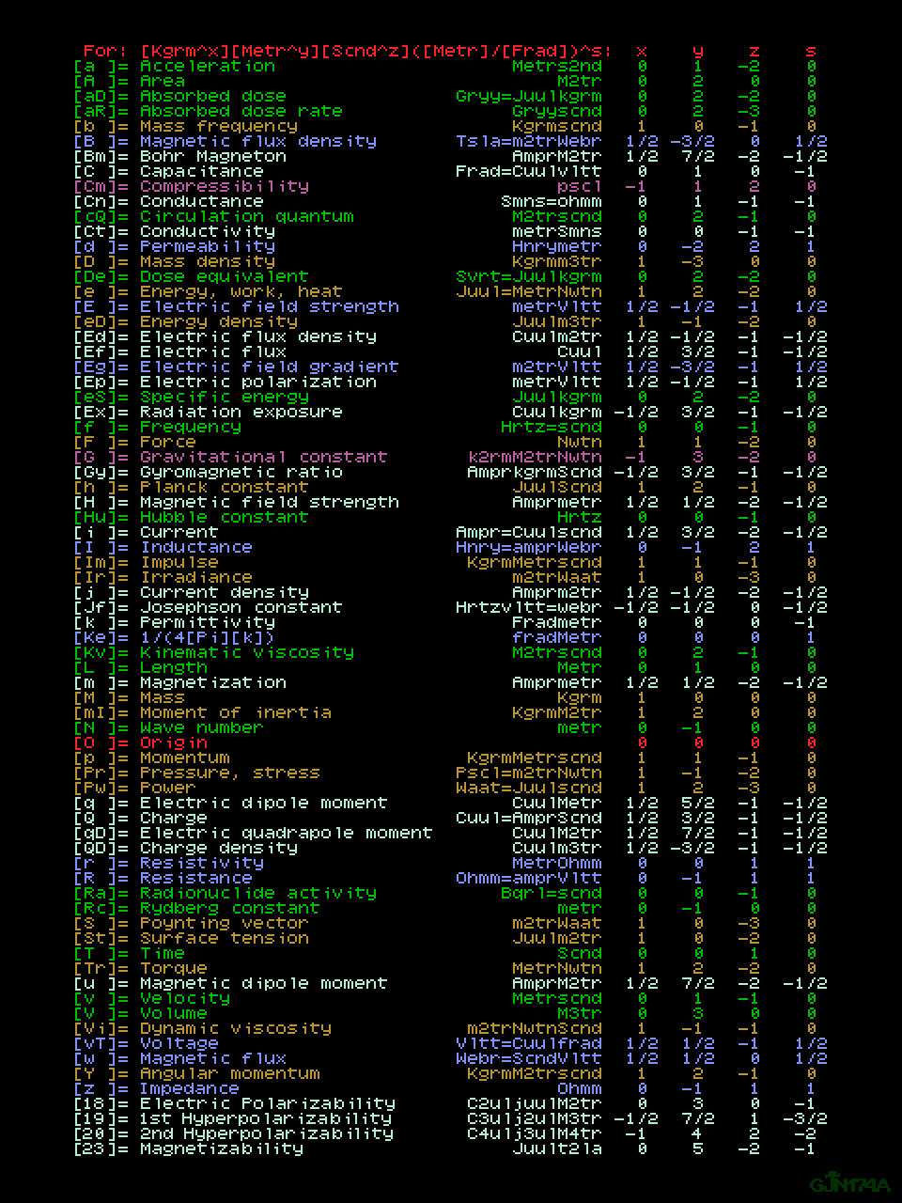Click the Gravitational constant label

[x=263, y=457]
